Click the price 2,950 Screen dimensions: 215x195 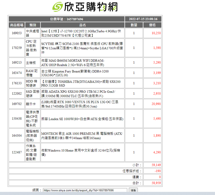(x=157, y=94)
